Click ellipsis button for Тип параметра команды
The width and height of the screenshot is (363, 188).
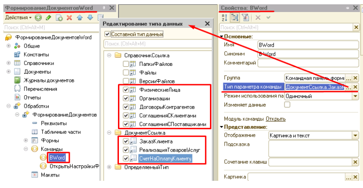(349, 87)
